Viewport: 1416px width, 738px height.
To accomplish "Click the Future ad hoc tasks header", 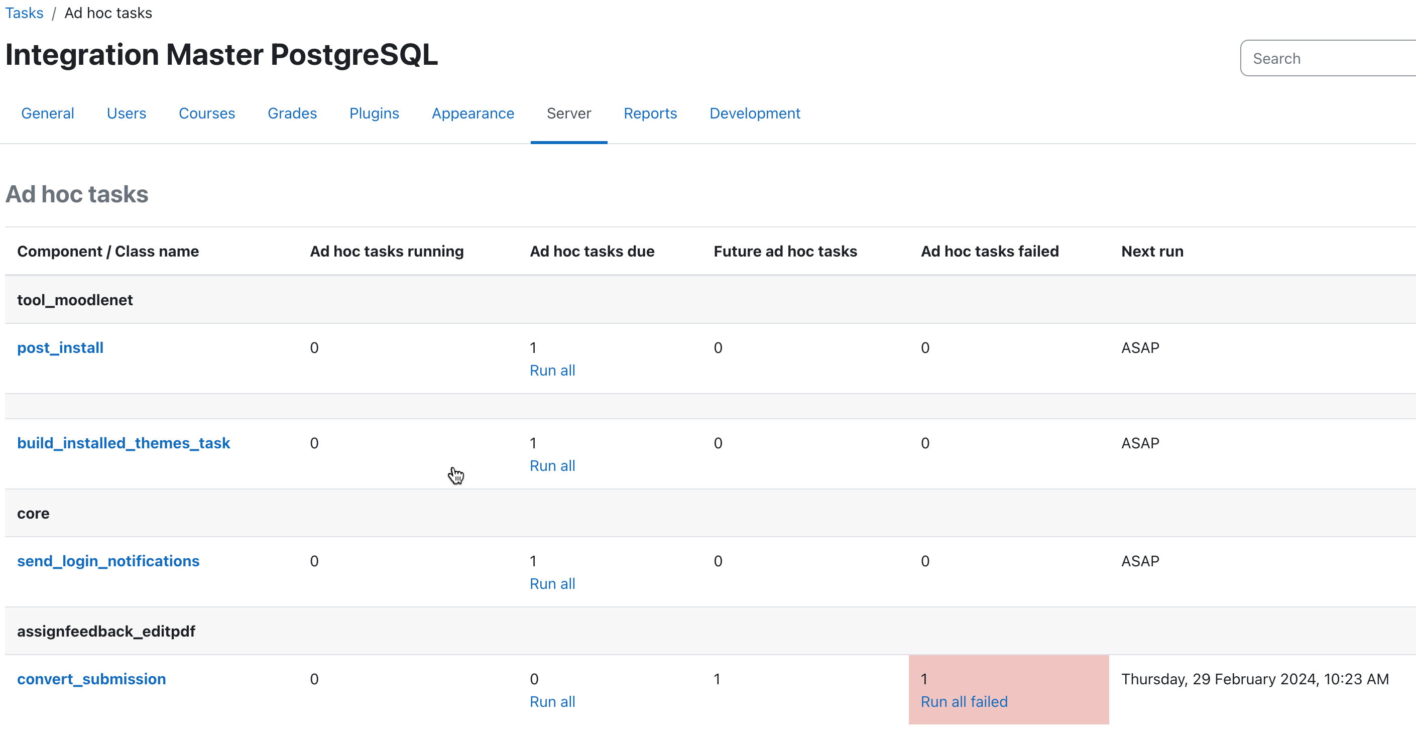I will [785, 251].
